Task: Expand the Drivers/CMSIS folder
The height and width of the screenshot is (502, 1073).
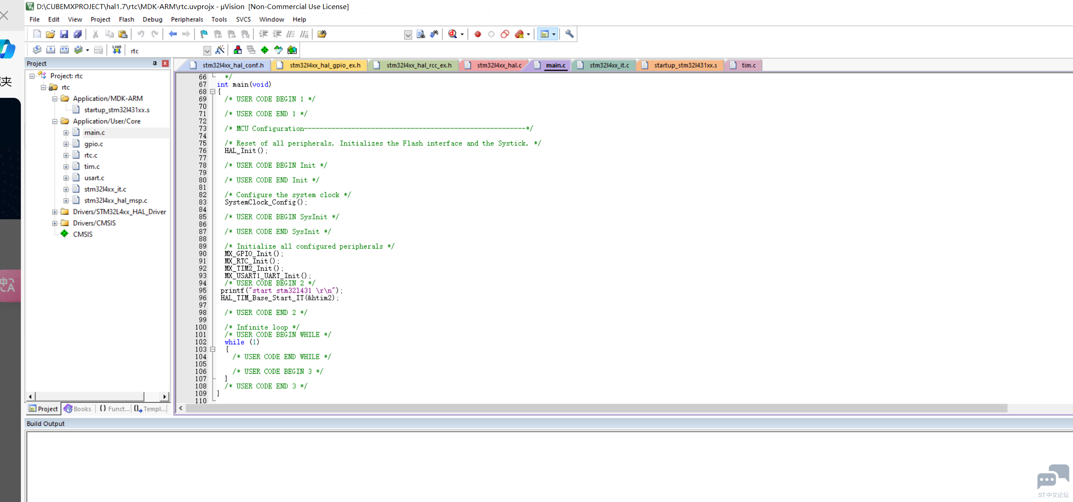Action: pyautogui.click(x=55, y=223)
